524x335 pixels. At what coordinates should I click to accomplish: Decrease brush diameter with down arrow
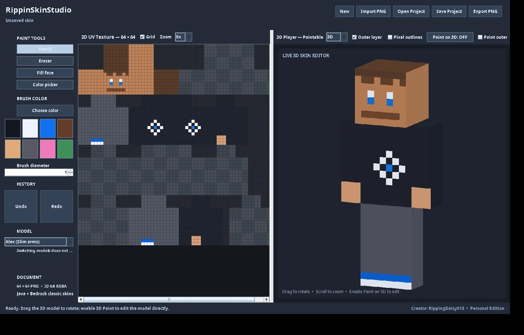(71, 174)
